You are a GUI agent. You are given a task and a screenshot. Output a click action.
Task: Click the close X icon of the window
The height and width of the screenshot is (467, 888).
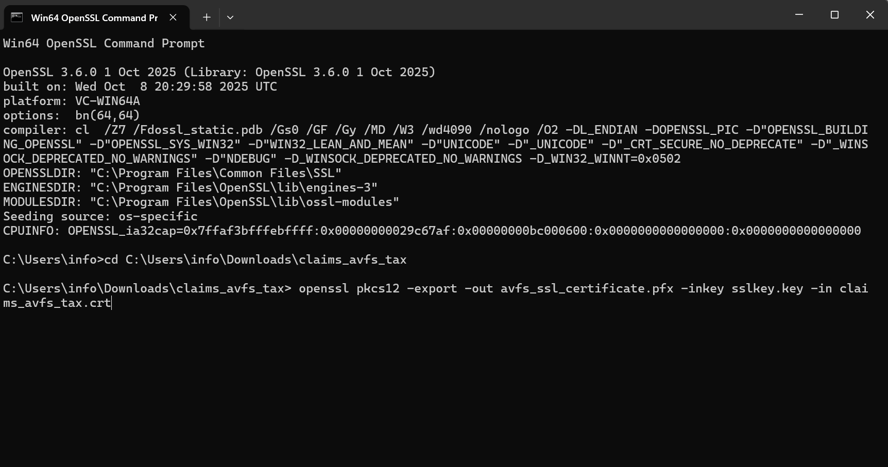(870, 14)
